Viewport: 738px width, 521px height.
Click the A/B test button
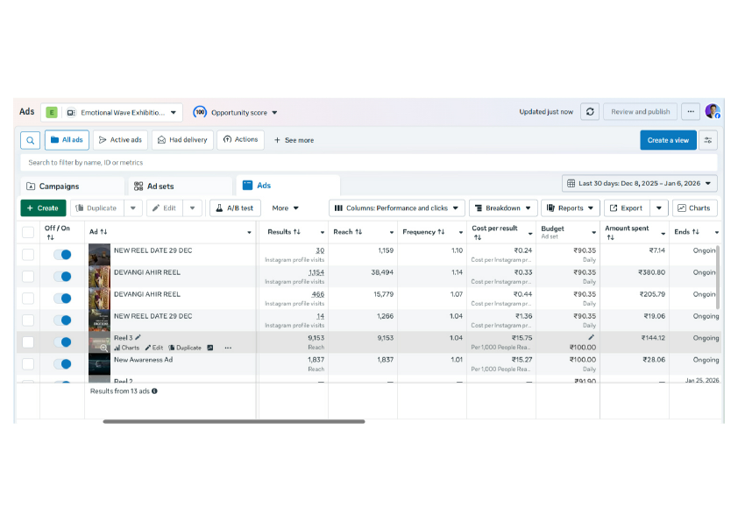235,208
